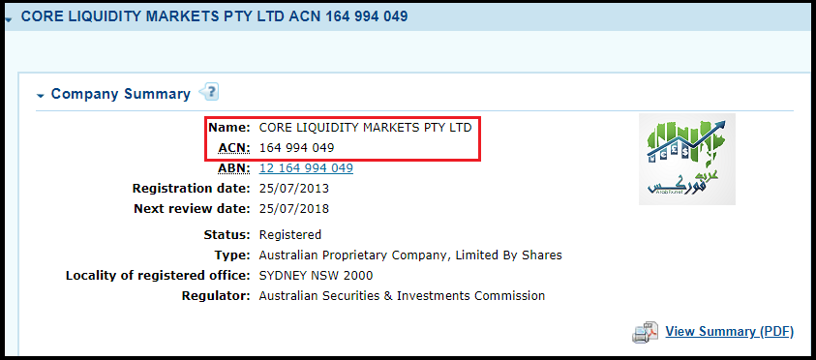Click the Australian Proprietary Company type text
This screenshot has height=360, width=816.
[x=410, y=255]
